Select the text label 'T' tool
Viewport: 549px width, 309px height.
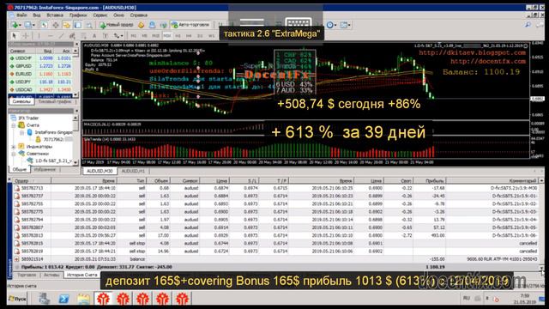click(x=106, y=36)
